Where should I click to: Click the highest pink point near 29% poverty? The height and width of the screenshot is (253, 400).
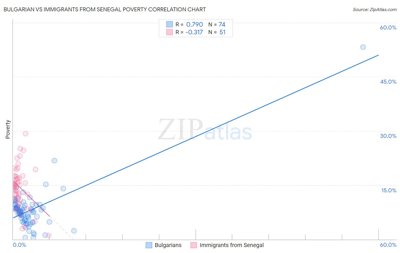pos(26,134)
